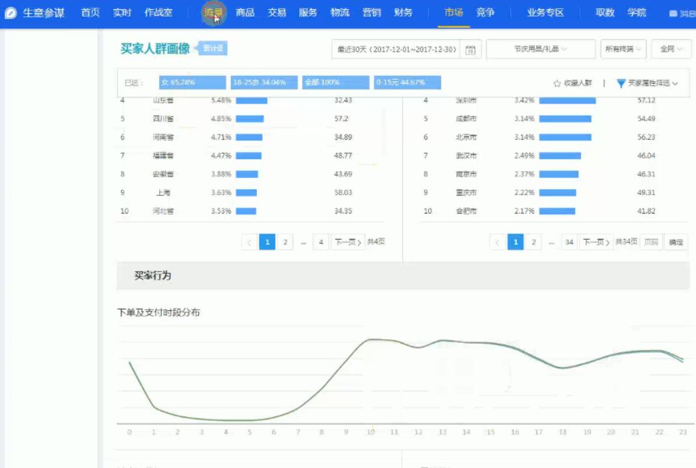Click the 页码 page number input field

(x=652, y=241)
